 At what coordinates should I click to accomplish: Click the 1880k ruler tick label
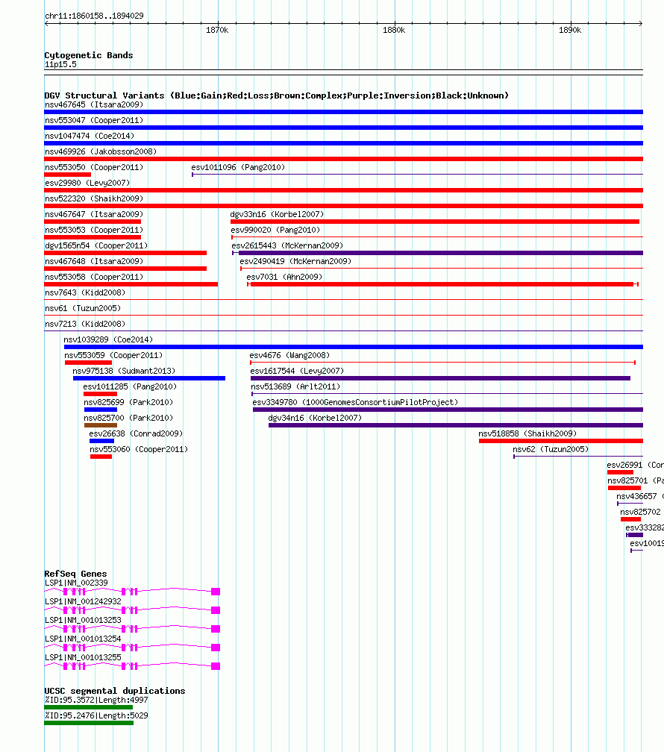(x=394, y=30)
